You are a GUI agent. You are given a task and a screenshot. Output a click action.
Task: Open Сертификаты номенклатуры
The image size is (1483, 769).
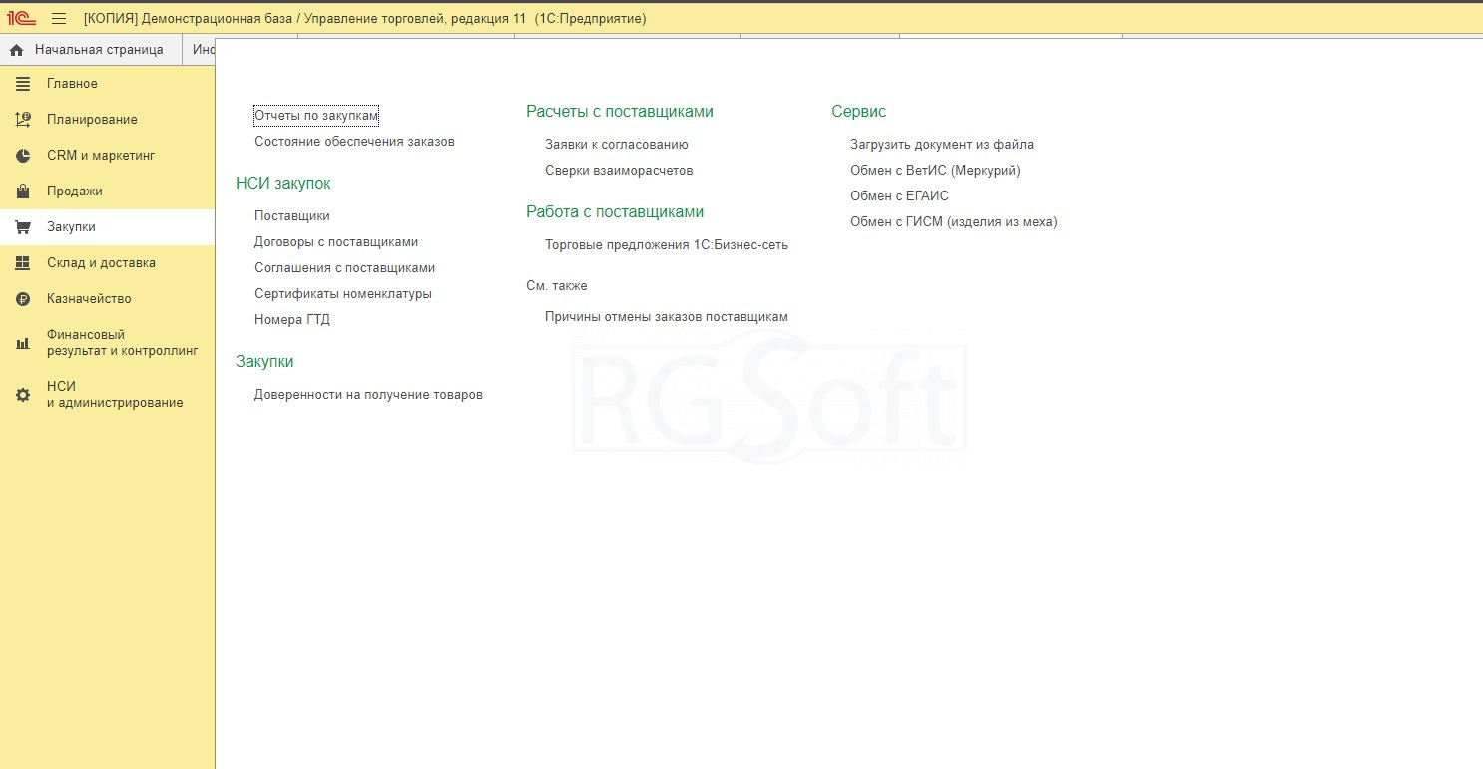[343, 294]
